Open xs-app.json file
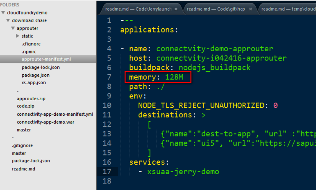 34,83
